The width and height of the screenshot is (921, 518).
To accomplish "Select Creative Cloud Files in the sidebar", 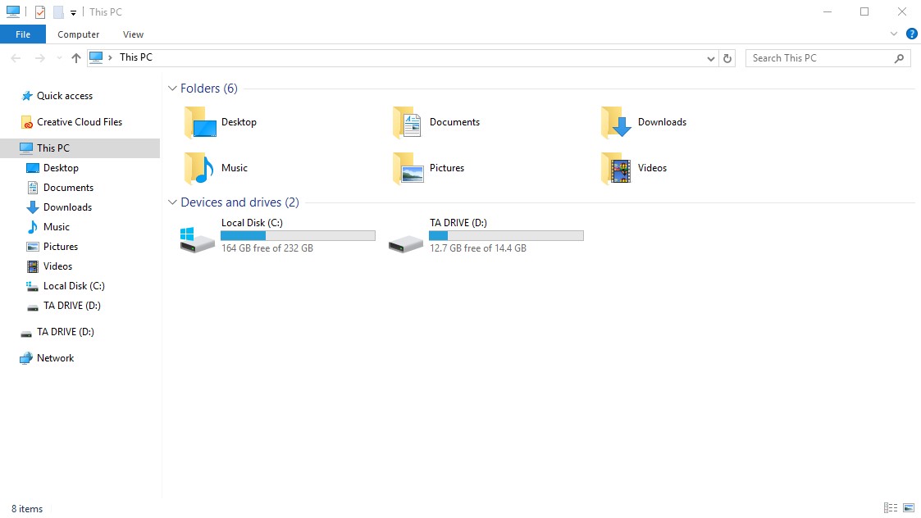I will 80,122.
